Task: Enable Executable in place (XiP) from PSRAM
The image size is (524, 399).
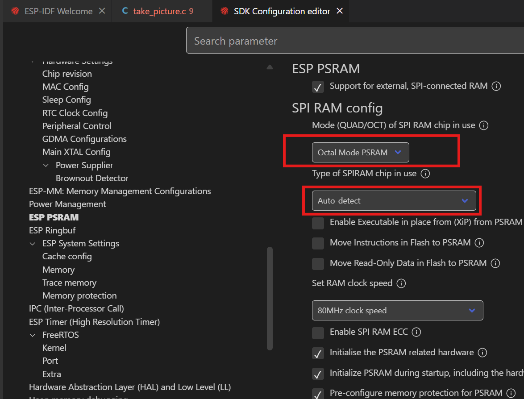Action: (318, 223)
